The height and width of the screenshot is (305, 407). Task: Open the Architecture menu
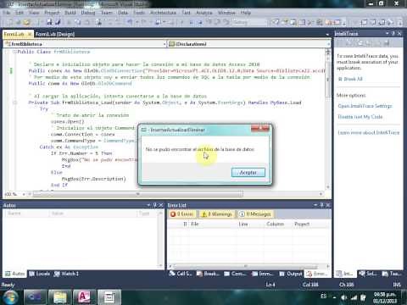point(163,13)
